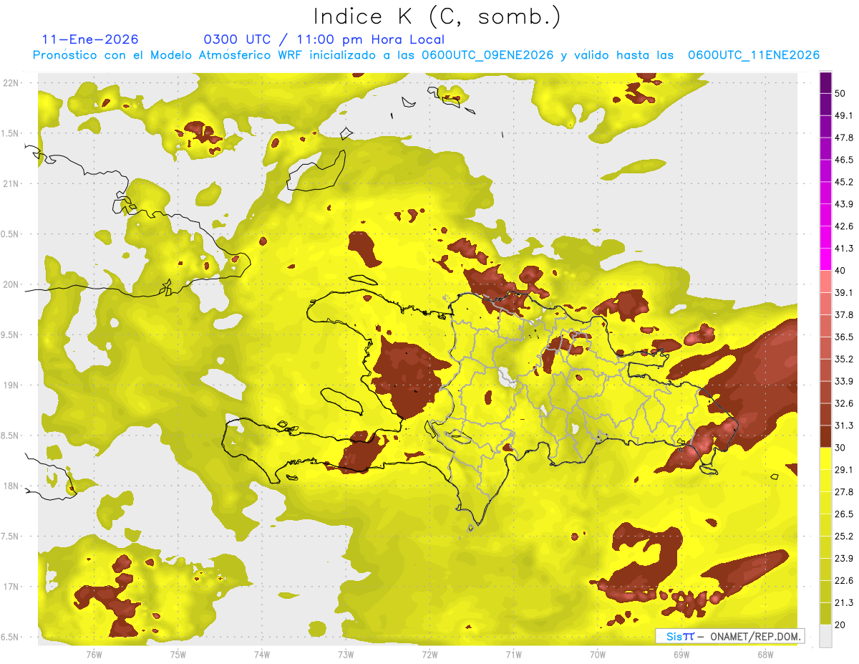Click the colorbar value "25.2"

(x=843, y=537)
